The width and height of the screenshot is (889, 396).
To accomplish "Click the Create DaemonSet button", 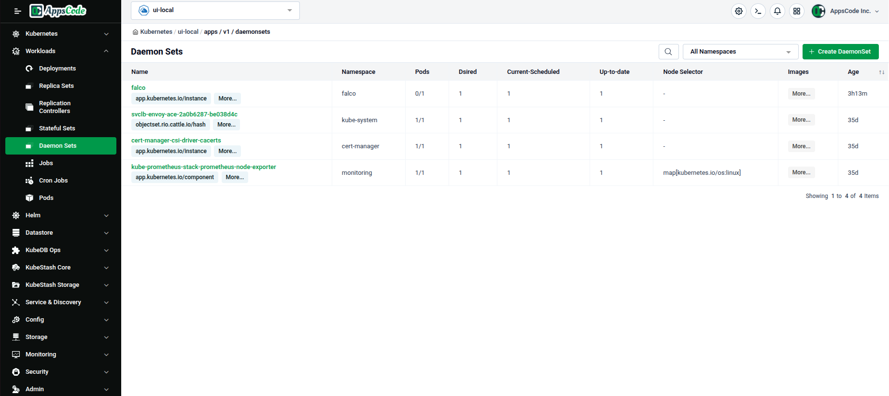I will [x=841, y=52].
